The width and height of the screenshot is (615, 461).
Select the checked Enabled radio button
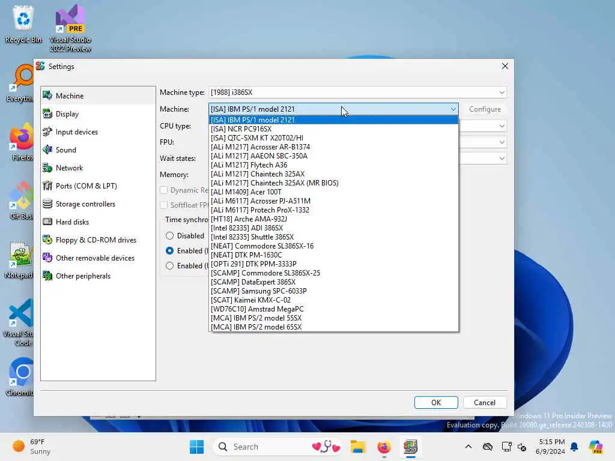[x=169, y=250]
